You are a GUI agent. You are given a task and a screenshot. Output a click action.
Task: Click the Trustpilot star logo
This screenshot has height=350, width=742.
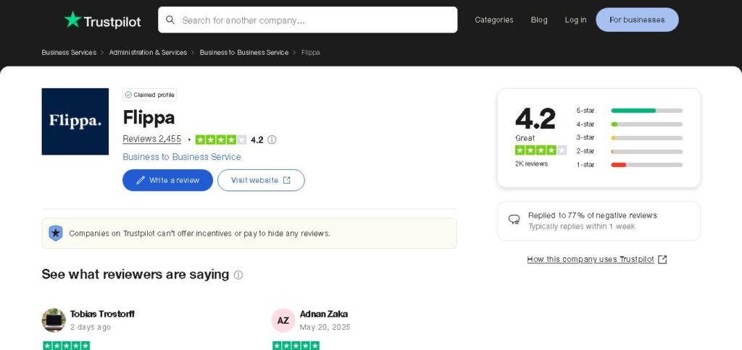(x=73, y=20)
